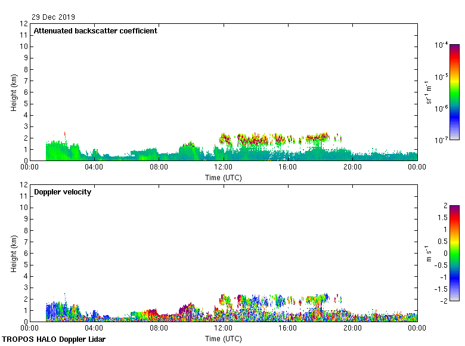Click the 16:00 tick on lower time axis
Image resolution: width=465 pixels, height=346 pixels.
tap(288, 328)
